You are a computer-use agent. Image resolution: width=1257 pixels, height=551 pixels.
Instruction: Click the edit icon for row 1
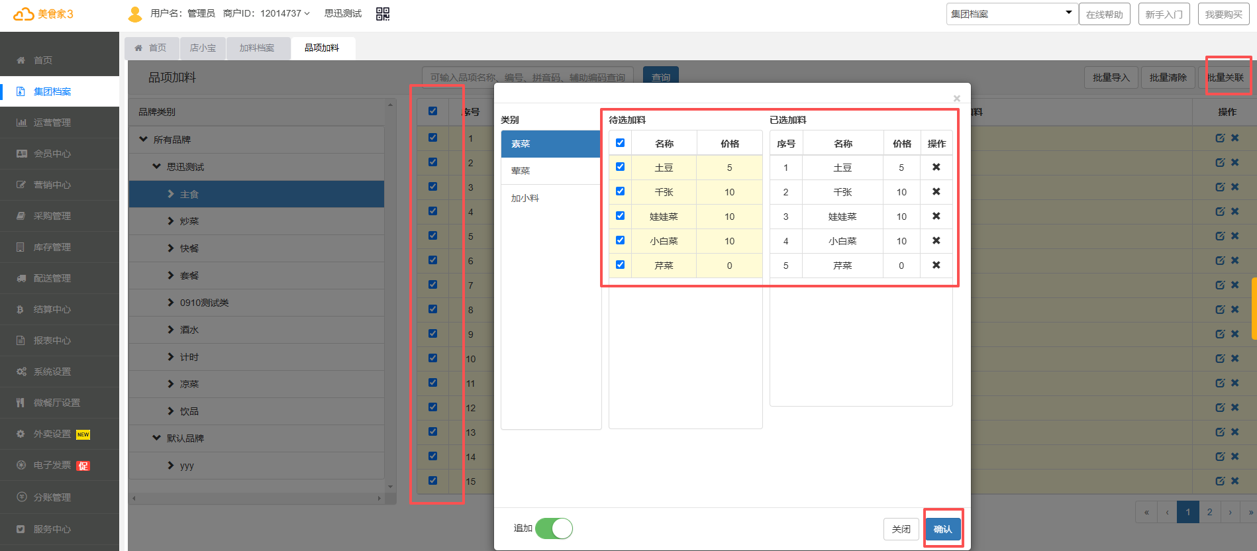pos(1220,138)
